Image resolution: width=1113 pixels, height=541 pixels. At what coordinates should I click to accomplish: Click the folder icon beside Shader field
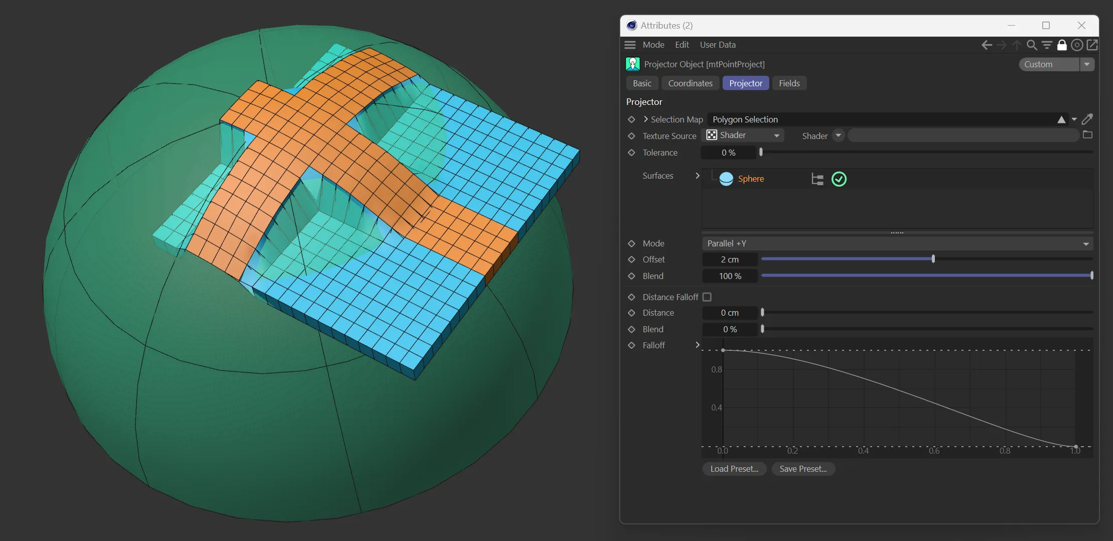[1087, 135]
